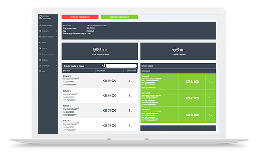Select the KZT 57 000 ring row
This screenshot has width=258, height=163.
pyautogui.click(x=100, y=81)
